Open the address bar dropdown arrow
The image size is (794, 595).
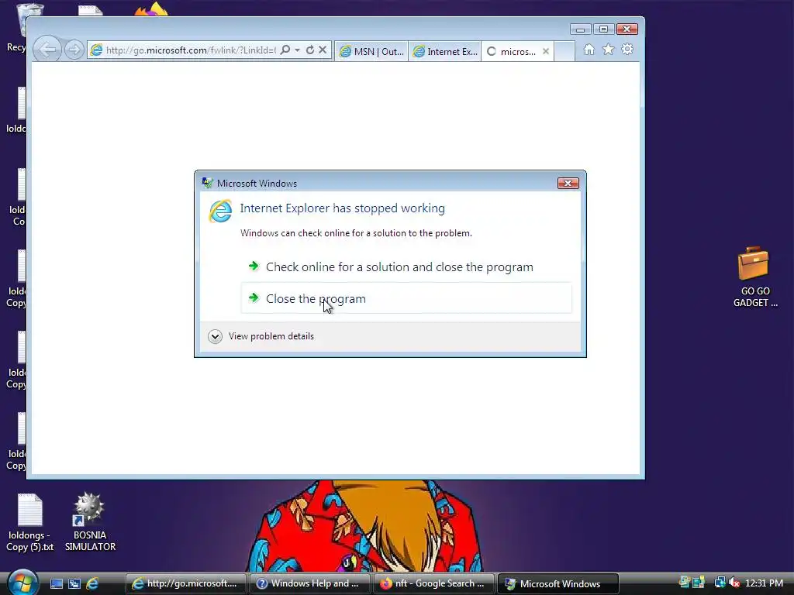coord(297,50)
